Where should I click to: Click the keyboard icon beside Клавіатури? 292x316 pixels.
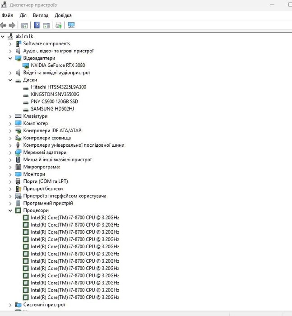pos(18,116)
